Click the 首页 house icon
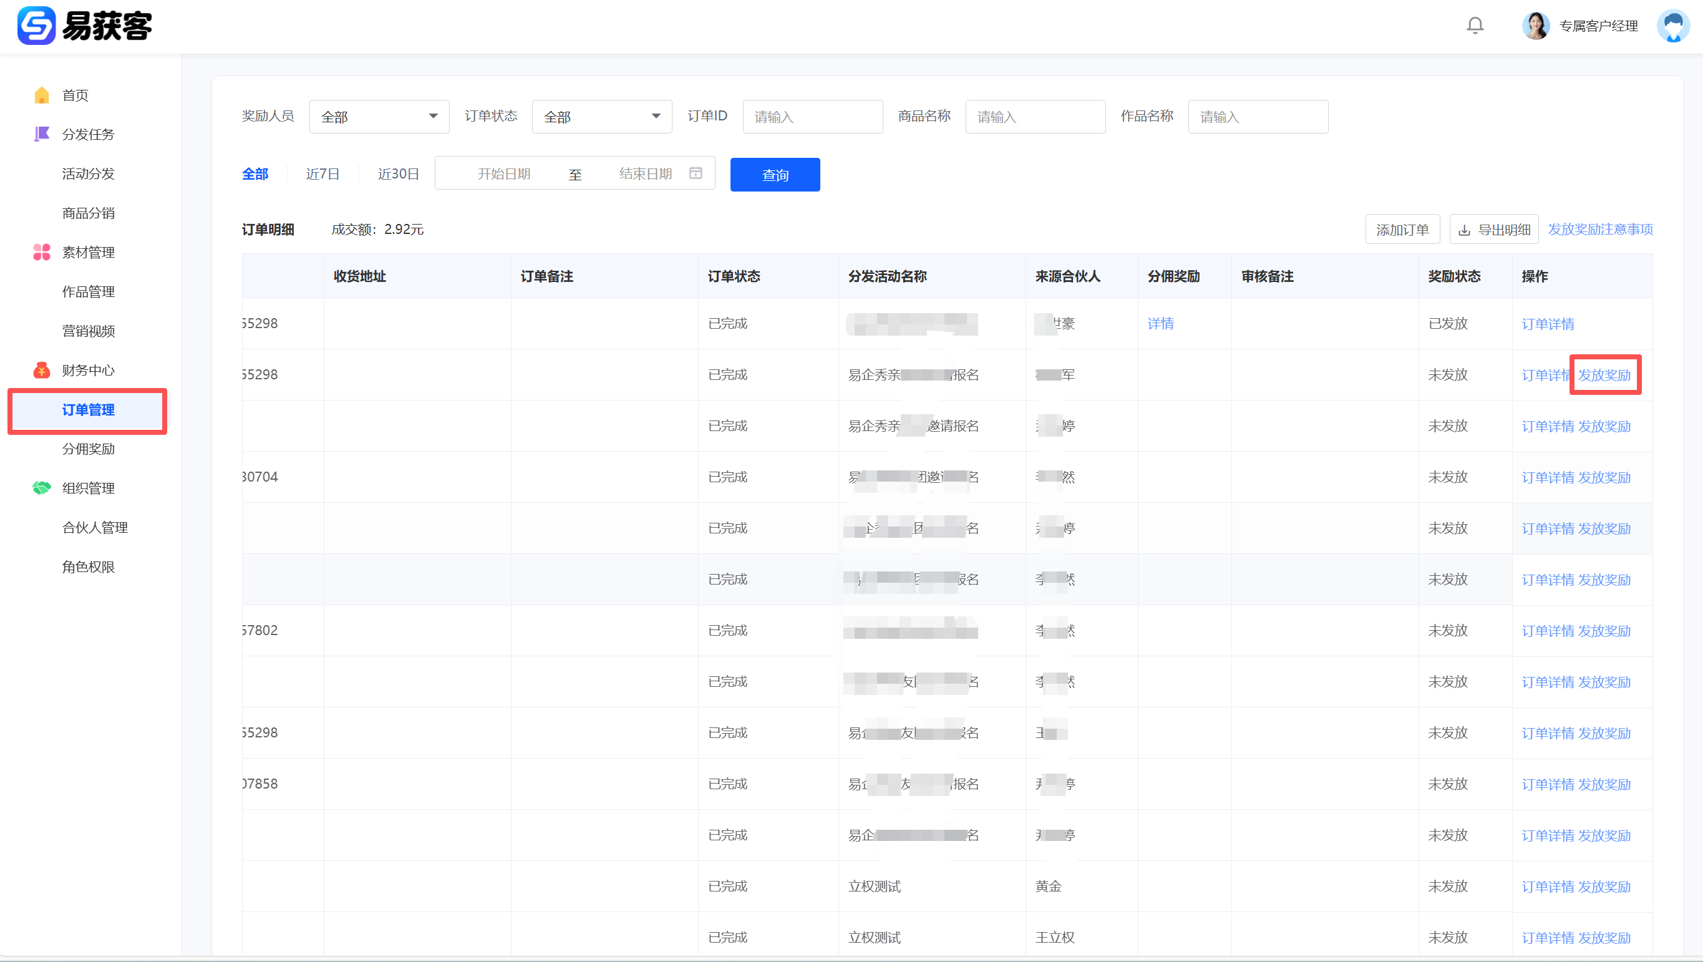The width and height of the screenshot is (1703, 962). pyautogui.click(x=42, y=95)
